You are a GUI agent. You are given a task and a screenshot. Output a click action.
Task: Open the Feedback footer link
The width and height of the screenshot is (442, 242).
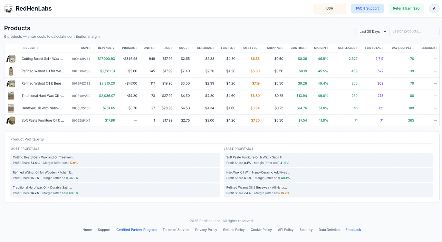point(353,230)
